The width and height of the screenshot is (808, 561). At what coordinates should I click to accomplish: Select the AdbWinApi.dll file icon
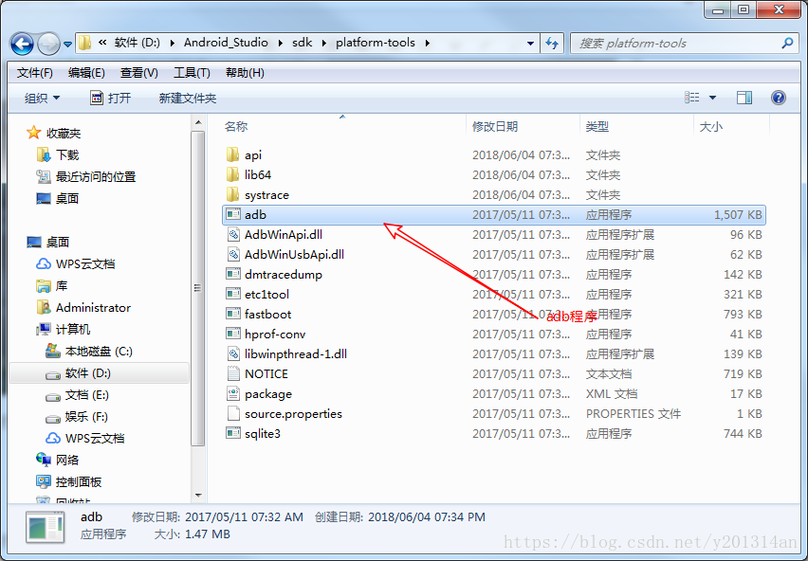pyautogui.click(x=233, y=235)
